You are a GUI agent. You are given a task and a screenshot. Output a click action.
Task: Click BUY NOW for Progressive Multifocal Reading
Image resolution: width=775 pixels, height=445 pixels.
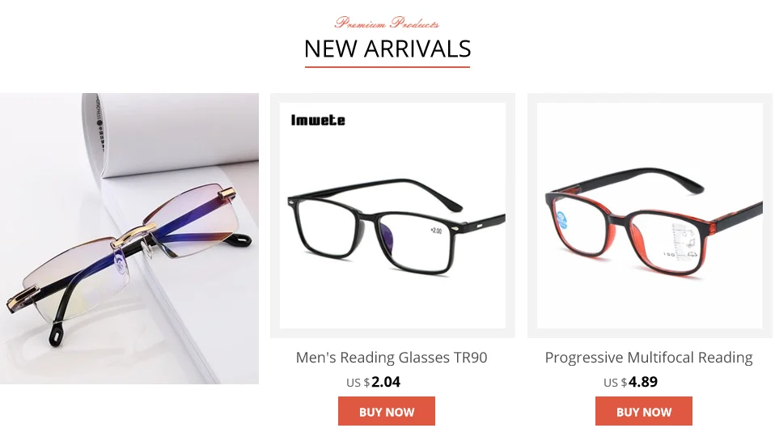coord(643,411)
